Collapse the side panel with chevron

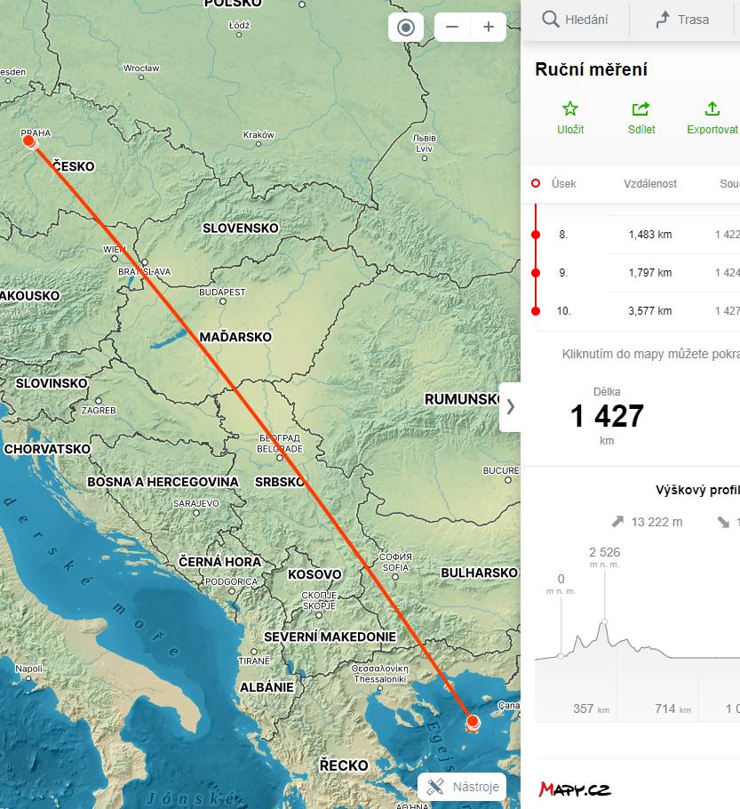point(510,407)
